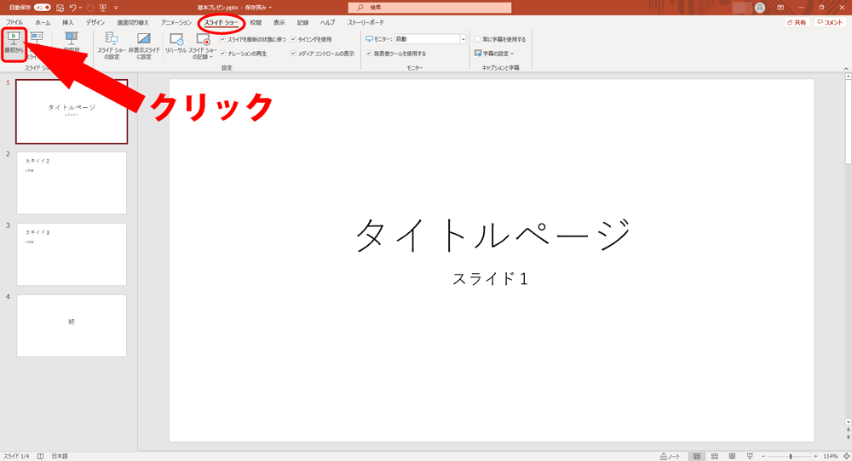Switch to slide sorter view
This screenshot has height=461, width=852.
[x=715, y=456]
